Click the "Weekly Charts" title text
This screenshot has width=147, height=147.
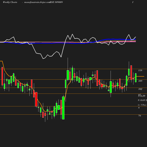click(10, 2)
